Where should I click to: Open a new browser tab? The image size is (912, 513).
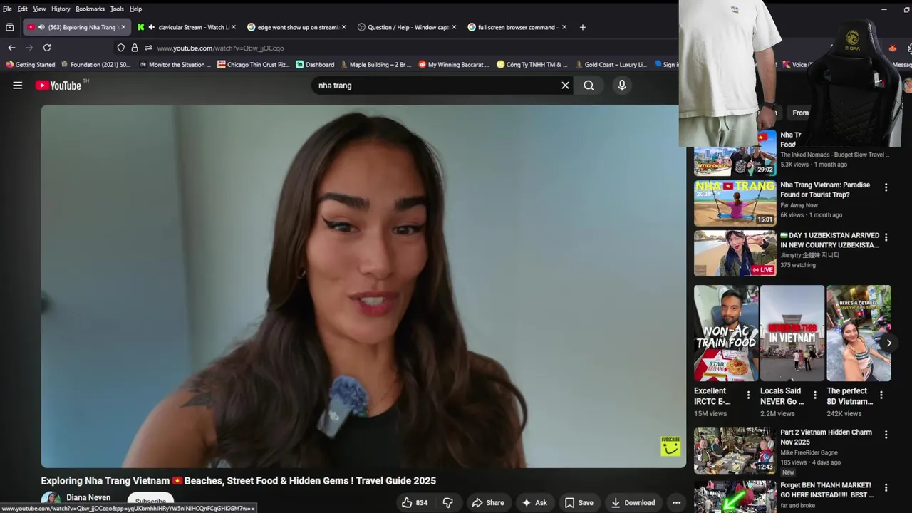point(582,27)
